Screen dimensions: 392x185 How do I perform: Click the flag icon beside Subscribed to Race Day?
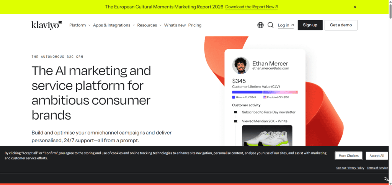(x=235, y=112)
